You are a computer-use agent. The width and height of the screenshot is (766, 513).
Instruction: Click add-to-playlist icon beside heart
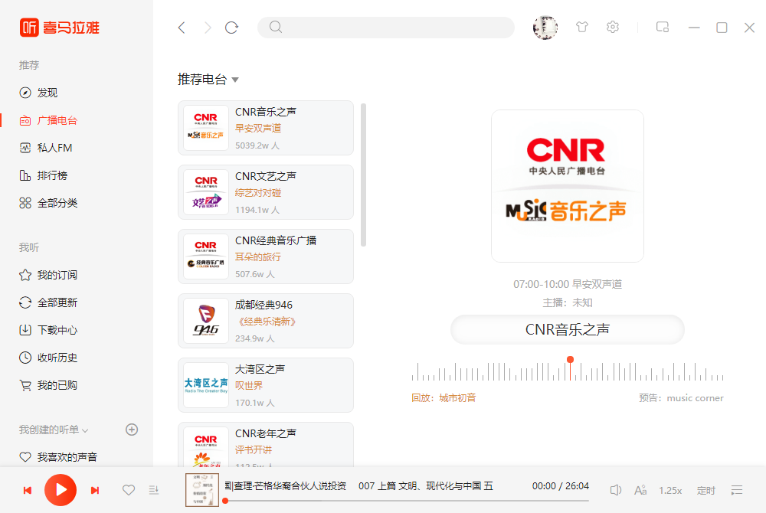point(154,489)
